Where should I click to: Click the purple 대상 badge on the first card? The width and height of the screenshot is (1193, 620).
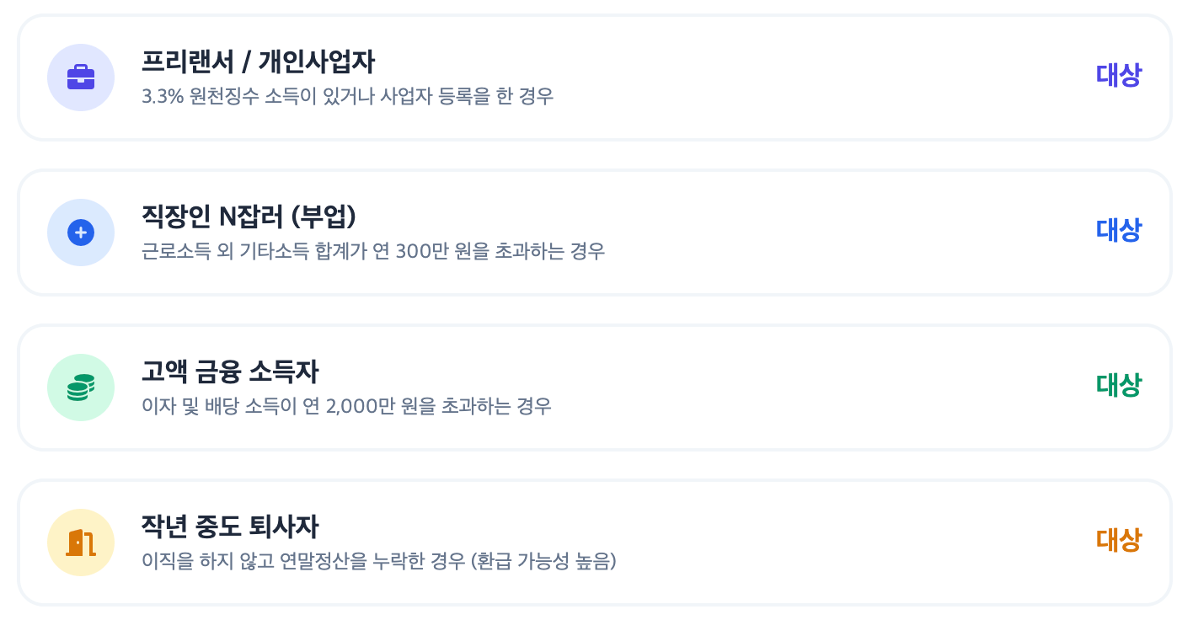tap(1121, 76)
